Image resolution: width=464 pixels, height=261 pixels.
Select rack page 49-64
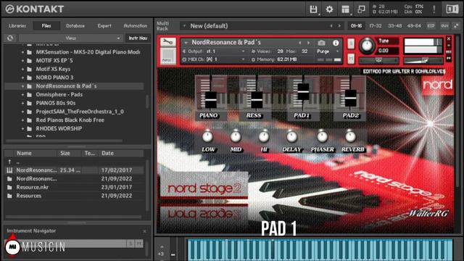click(414, 26)
